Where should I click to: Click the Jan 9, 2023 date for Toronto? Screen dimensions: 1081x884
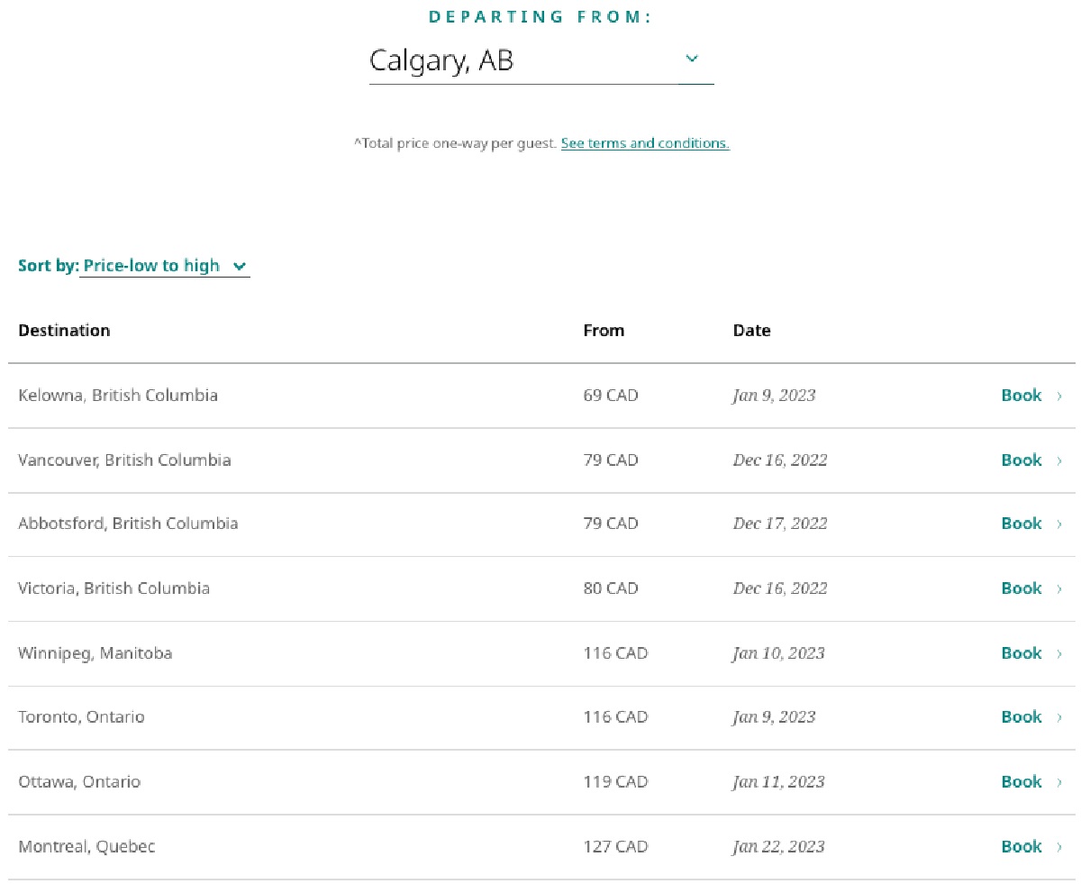(775, 717)
